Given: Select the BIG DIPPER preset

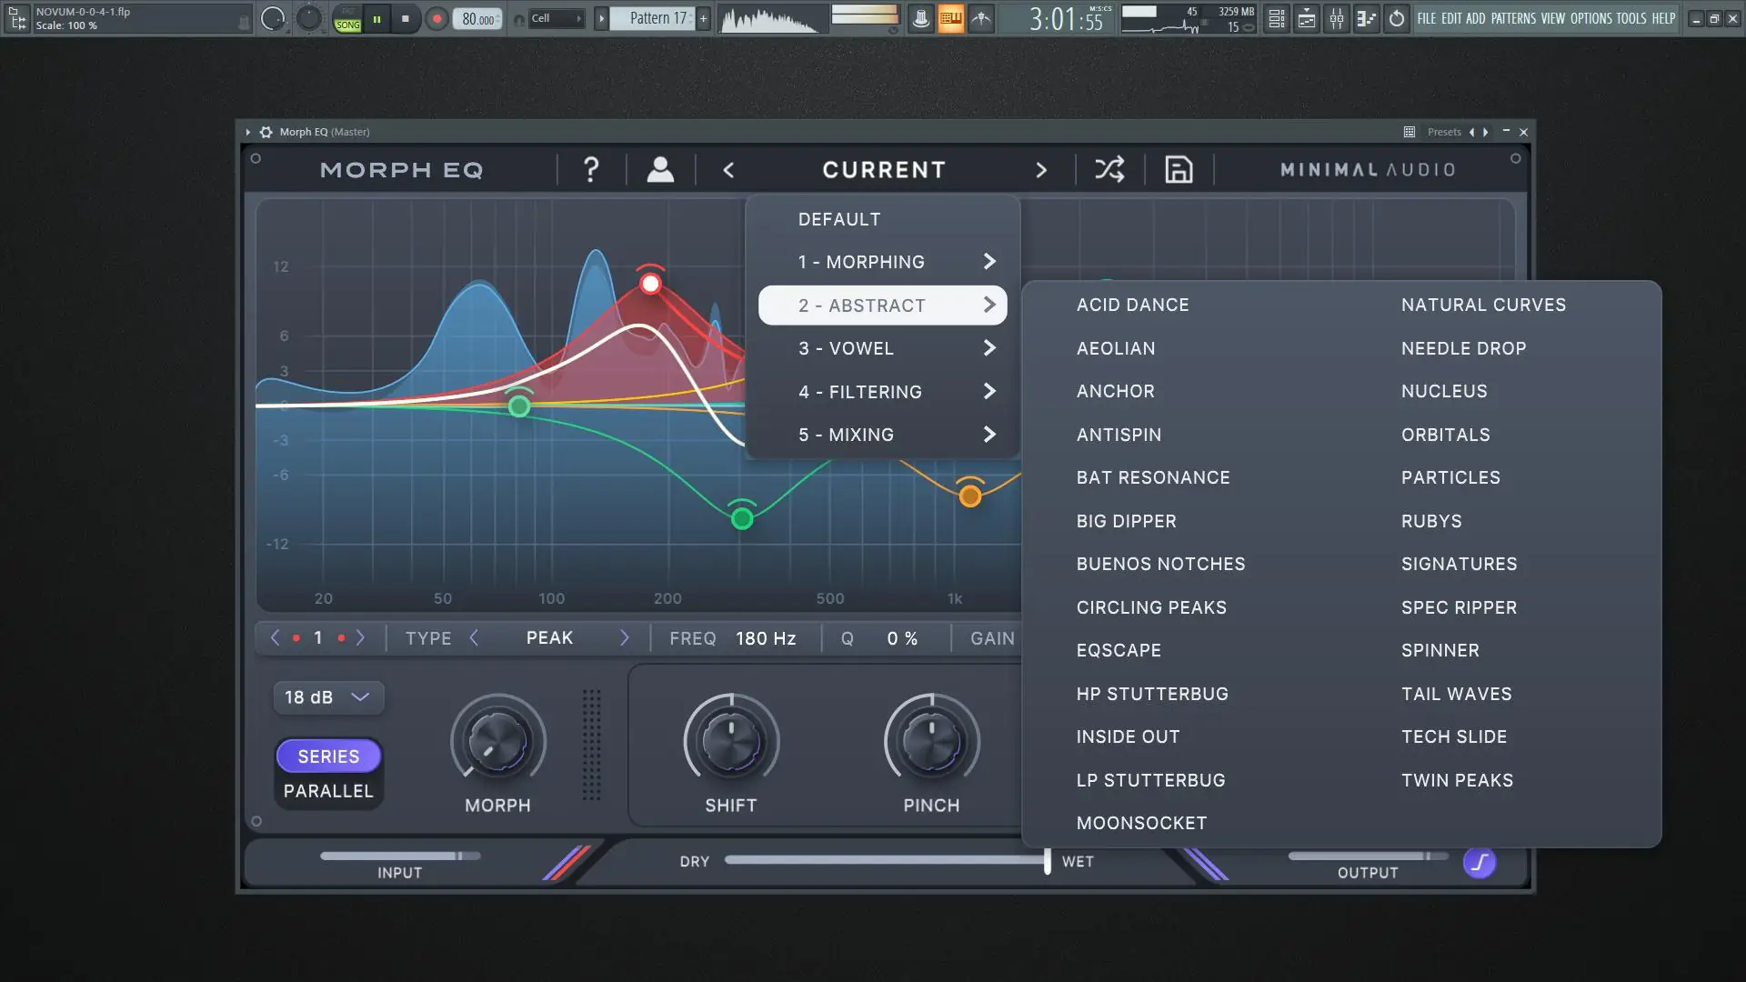Looking at the screenshot, I should [x=1126, y=521].
